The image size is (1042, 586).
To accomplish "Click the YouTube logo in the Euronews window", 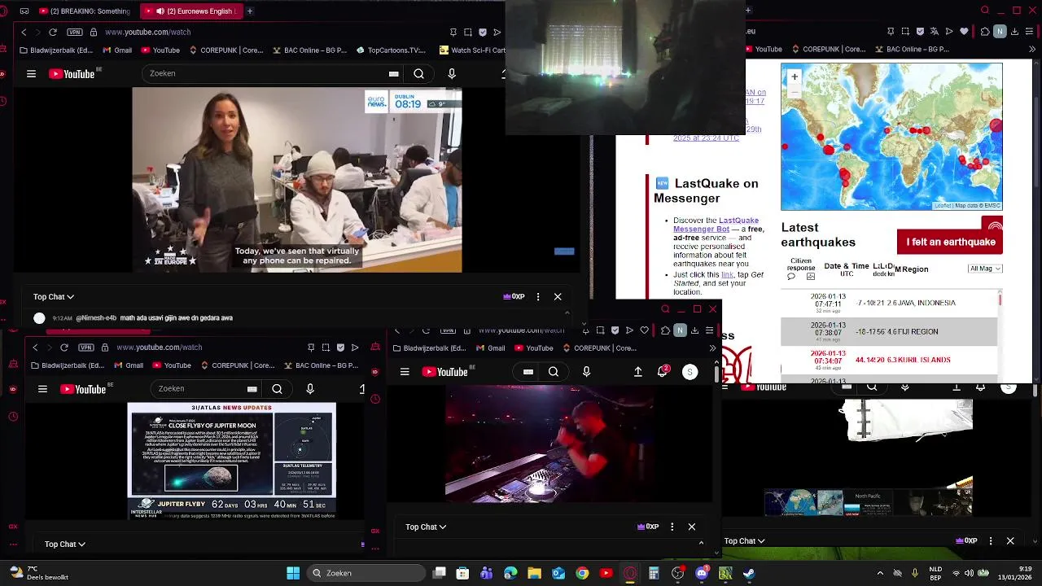I will coord(72,73).
